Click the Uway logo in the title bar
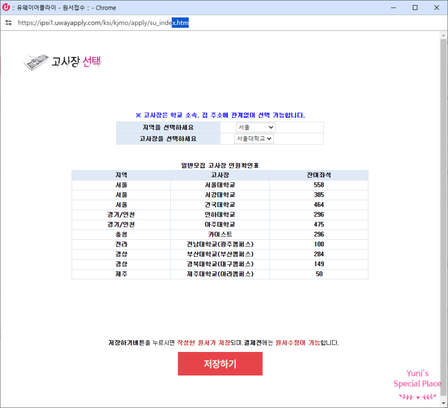This screenshot has height=408, width=448. click(x=6, y=8)
